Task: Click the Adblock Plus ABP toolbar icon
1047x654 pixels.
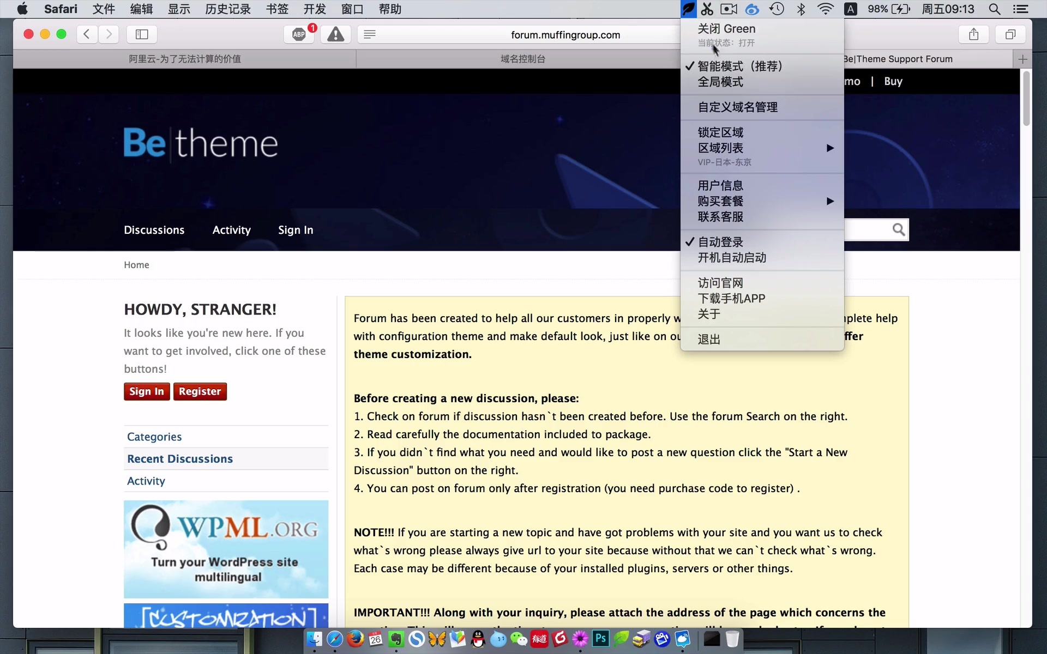Action: (299, 34)
